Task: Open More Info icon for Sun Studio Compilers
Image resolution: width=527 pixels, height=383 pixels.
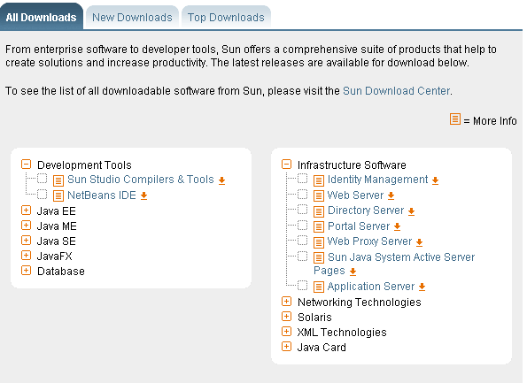Action: click(x=58, y=180)
